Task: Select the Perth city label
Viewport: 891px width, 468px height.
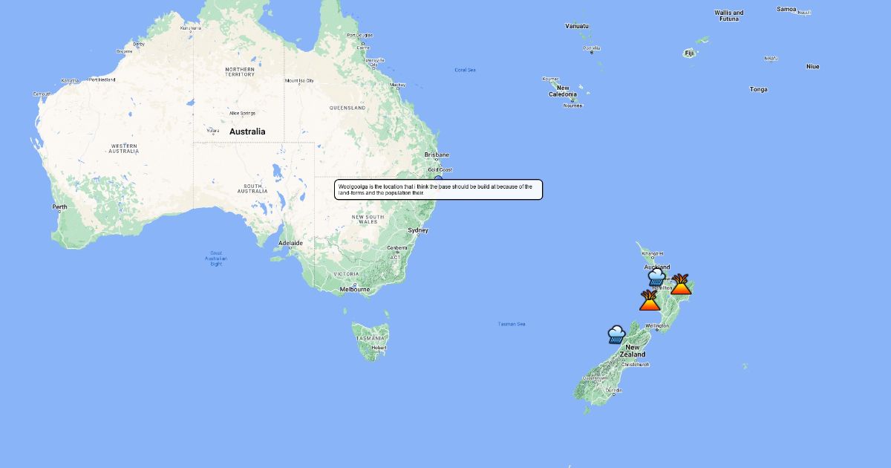Action: 59,207
